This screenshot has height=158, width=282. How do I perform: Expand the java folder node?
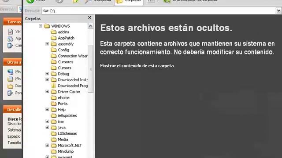[x=47, y=127]
